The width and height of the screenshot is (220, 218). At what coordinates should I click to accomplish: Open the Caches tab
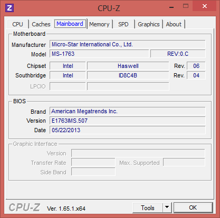41,24
